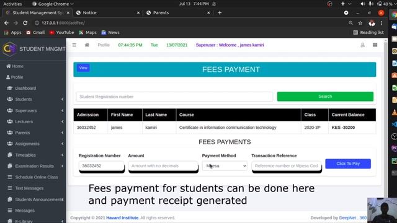Viewport: 397px width, 223px height.
Task: Switch to the Parents browser tab
Action: point(178,12)
